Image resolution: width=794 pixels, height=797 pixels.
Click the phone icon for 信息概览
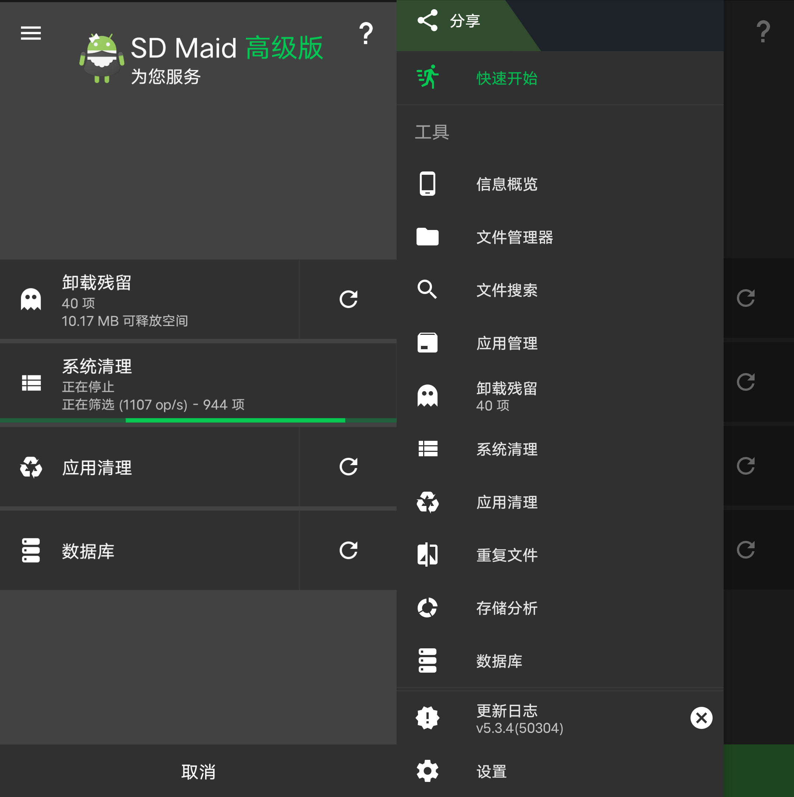(x=427, y=184)
